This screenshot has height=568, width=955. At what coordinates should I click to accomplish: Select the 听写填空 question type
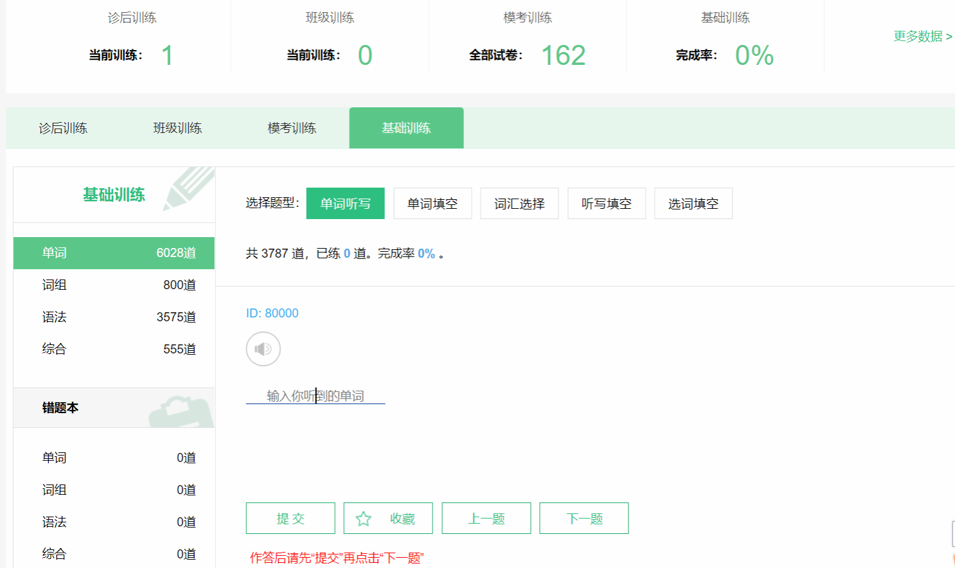point(606,204)
